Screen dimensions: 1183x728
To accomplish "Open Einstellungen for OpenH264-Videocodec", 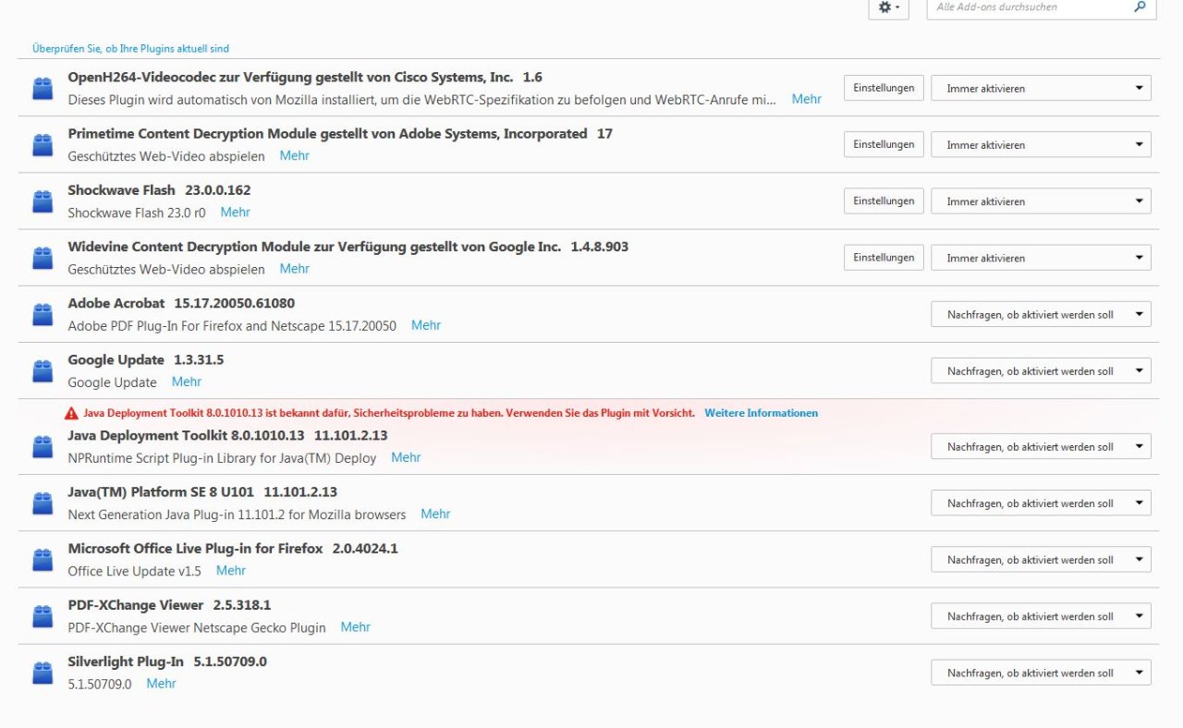I will tap(884, 88).
